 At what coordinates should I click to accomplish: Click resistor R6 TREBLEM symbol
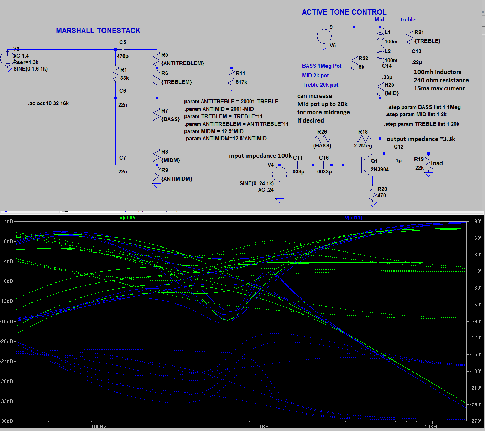click(157, 77)
